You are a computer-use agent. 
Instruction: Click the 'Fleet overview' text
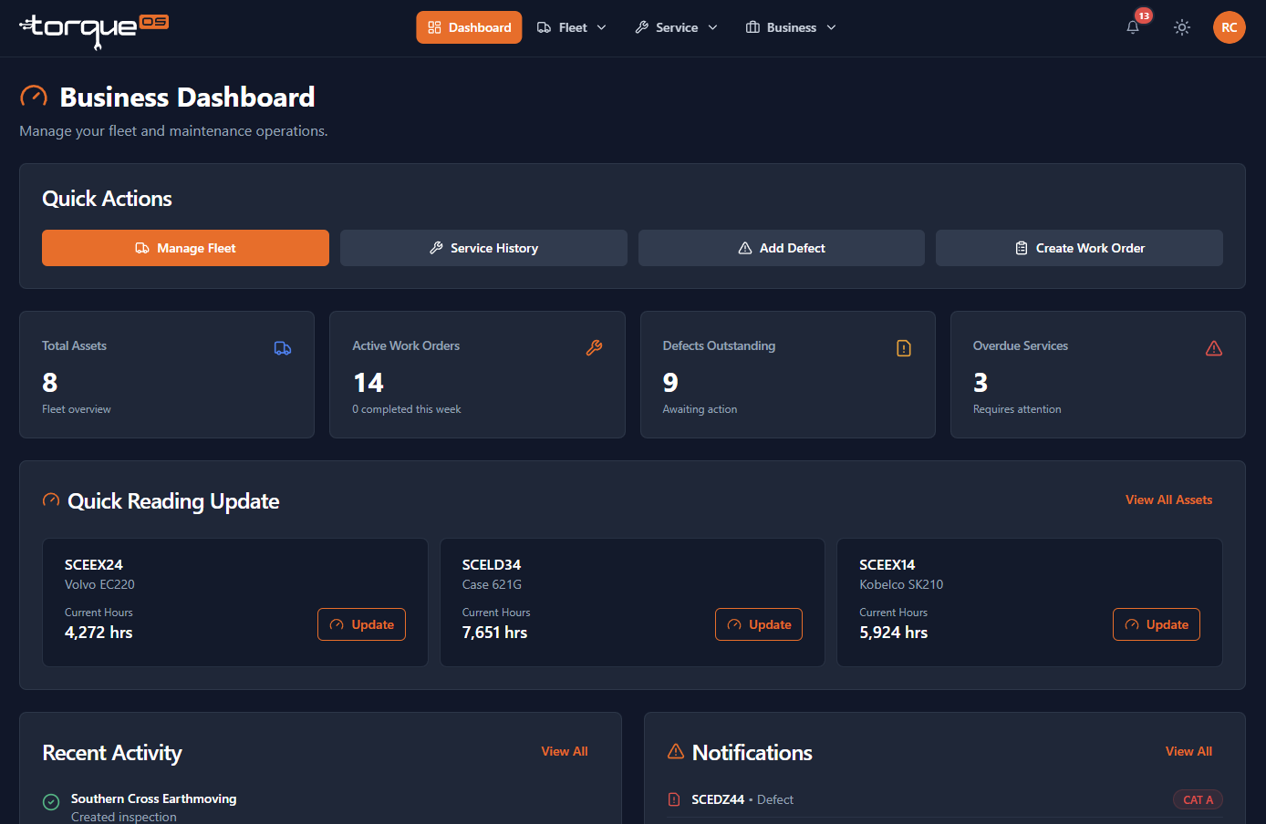point(77,409)
